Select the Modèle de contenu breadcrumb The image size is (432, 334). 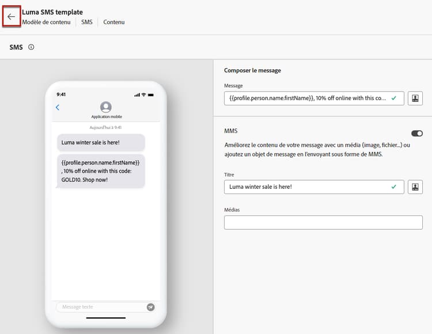tap(46, 22)
